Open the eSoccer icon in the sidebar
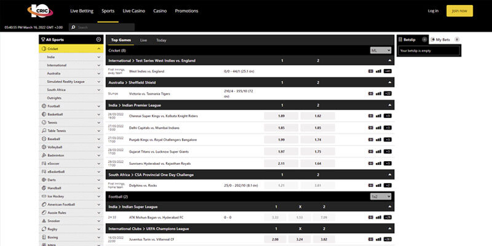 pyautogui.click(x=44, y=164)
